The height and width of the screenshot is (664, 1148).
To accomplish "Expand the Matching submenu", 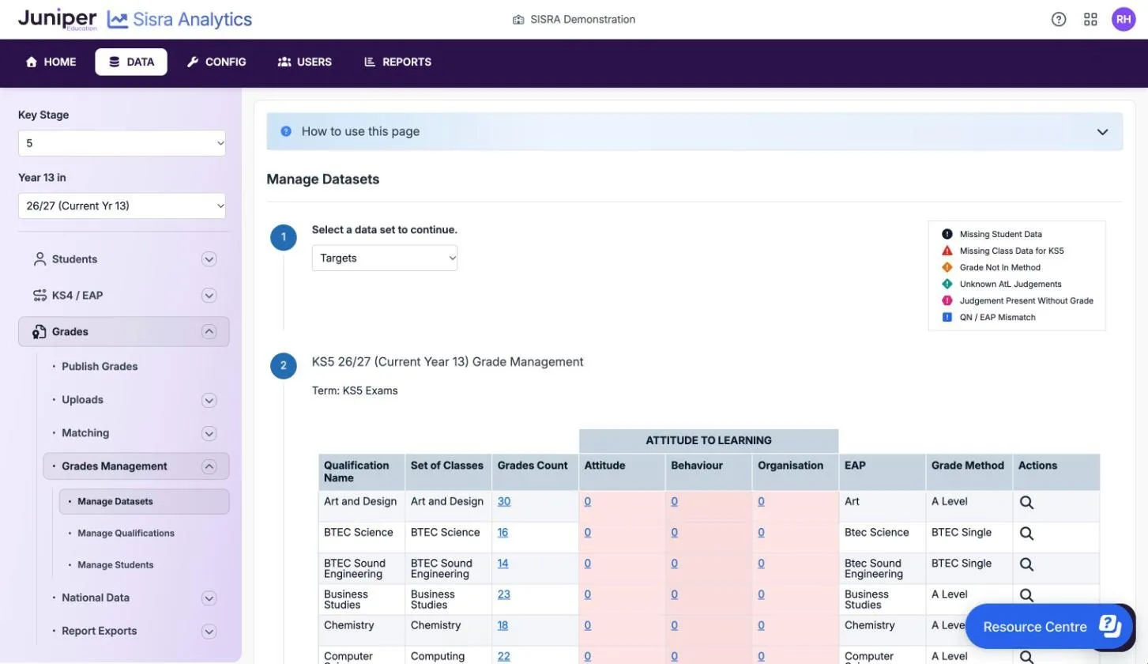I will coord(209,433).
